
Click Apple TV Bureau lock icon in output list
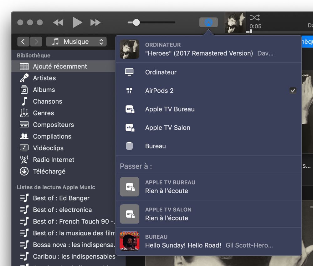pos(130,109)
